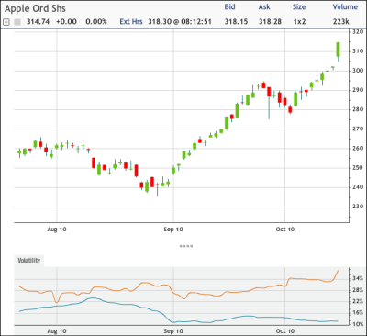367x336 pixels.
Task: Click the Aug 10 label on volatility chart
Action: coord(57,330)
